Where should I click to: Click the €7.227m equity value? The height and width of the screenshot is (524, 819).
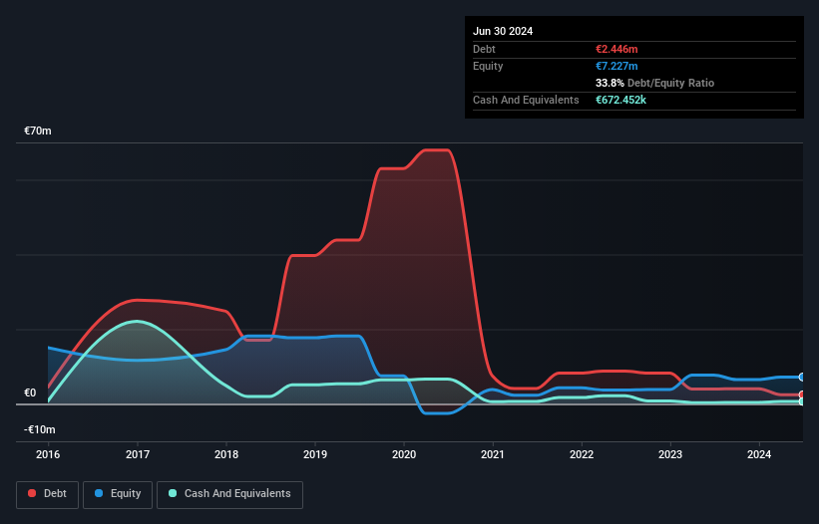tap(616, 66)
